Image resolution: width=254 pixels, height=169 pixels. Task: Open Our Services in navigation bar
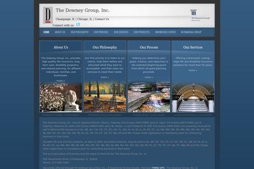click(x=121, y=32)
